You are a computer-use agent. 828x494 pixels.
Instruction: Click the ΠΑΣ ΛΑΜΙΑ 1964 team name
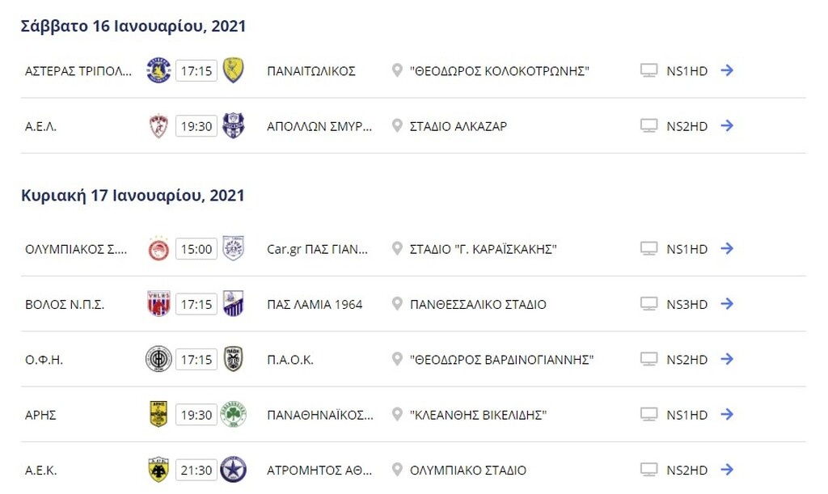[x=315, y=304]
